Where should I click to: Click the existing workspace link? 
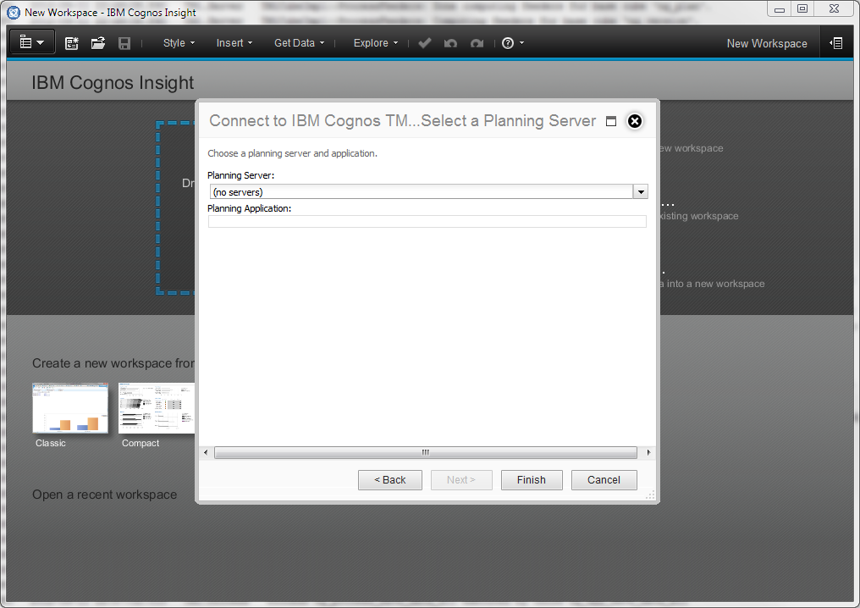coord(699,216)
